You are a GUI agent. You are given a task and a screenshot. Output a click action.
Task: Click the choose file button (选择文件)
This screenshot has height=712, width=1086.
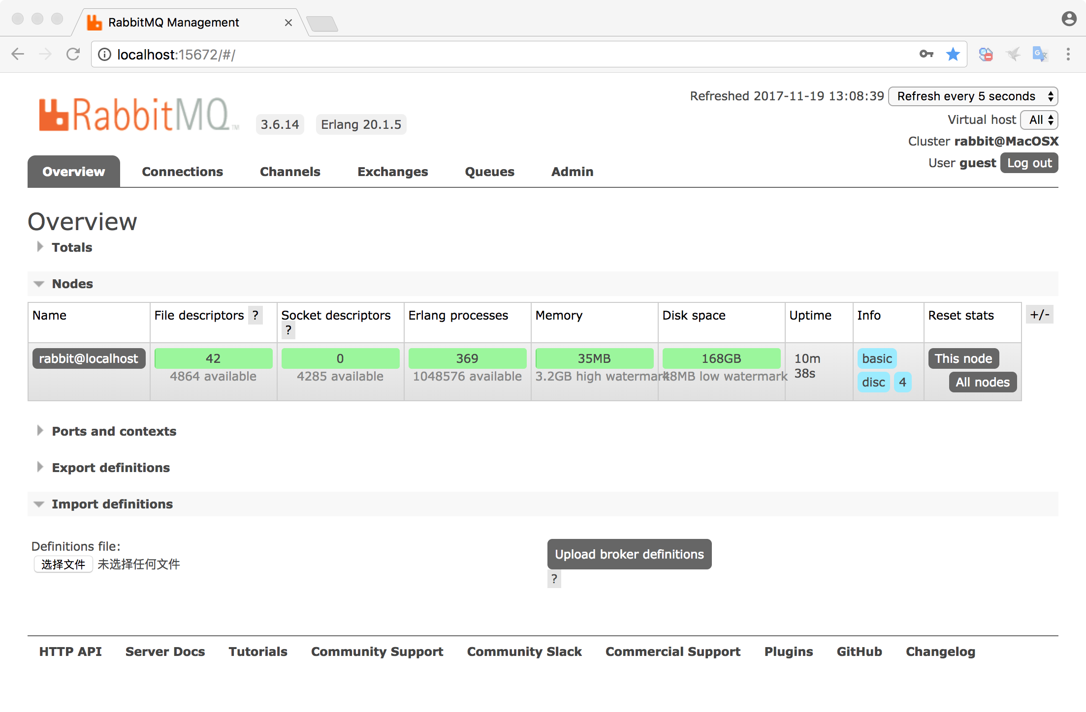point(63,564)
